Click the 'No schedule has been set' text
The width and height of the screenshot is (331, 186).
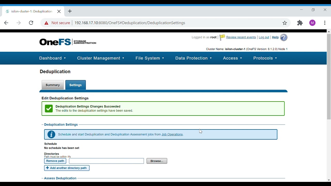62,148
